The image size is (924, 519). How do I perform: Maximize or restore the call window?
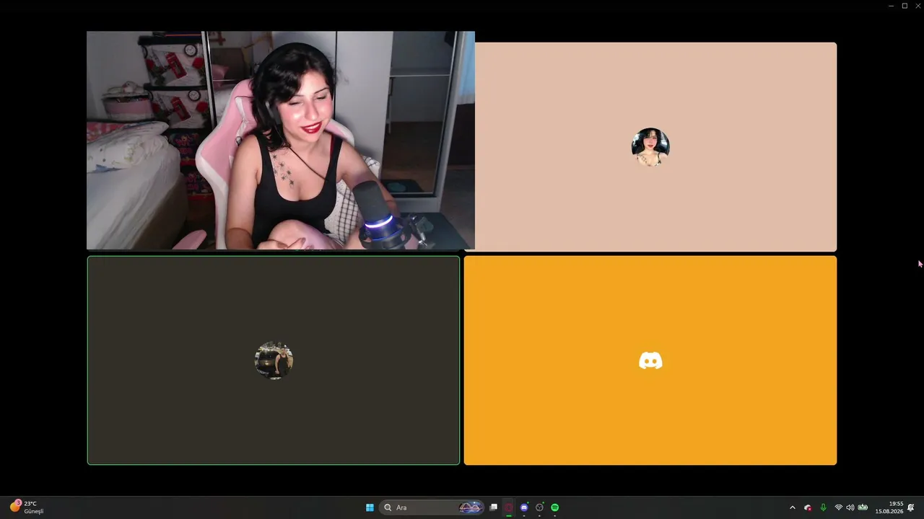(x=905, y=6)
